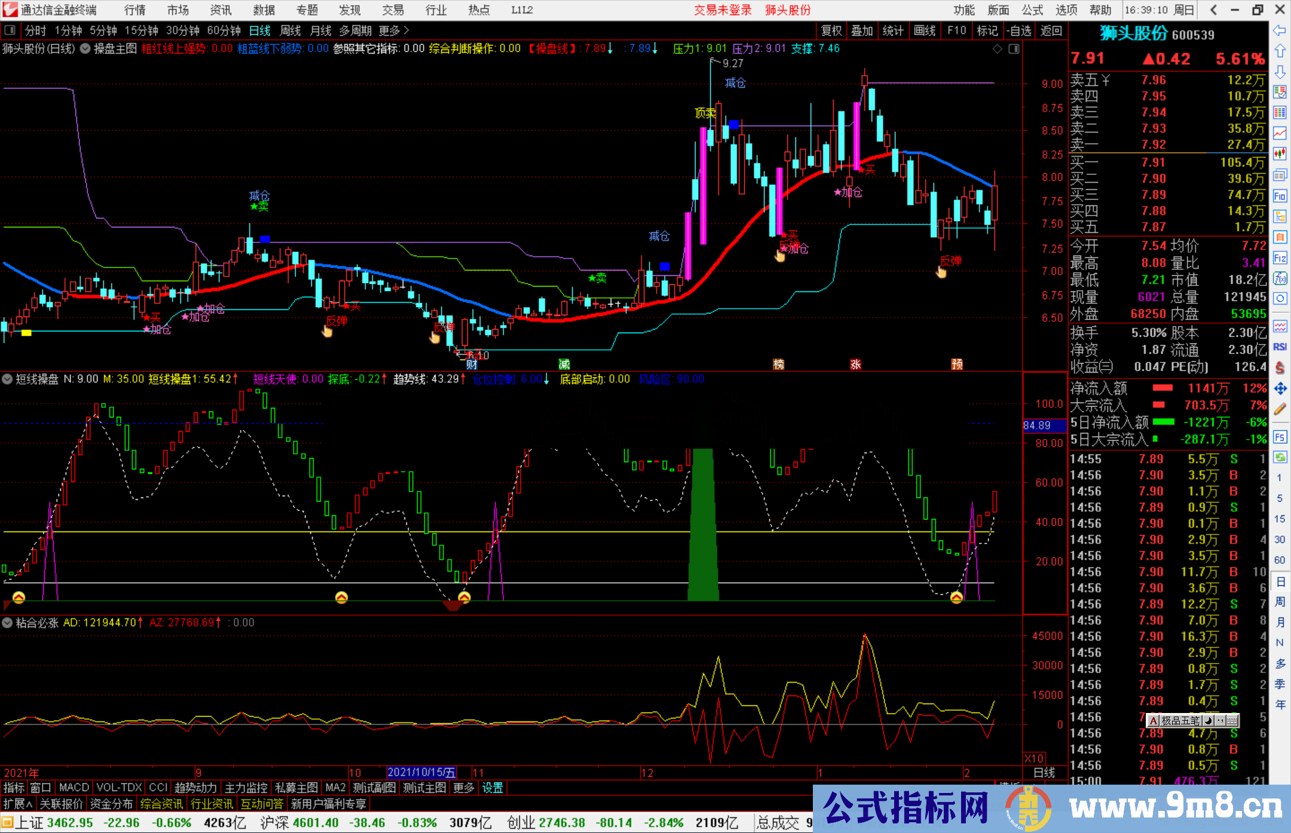Click the 2021/10/15 date marker on timeline
Viewport: 1291px width, 833px height.
421,773
